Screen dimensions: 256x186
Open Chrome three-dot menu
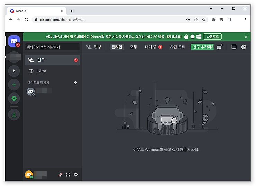click(x=245, y=20)
